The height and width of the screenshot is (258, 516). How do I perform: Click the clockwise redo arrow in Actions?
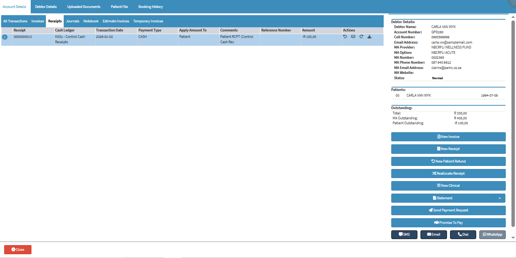(361, 37)
